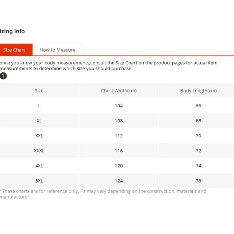234x234 pixels.
Task: Select the Body Length(cm) column header
Action: pyautogui.click(x=198, y=91)
